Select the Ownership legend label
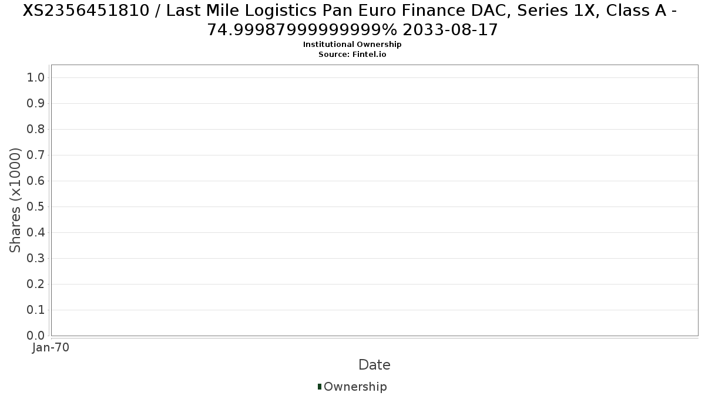Image resolution: width=705 pixels, height=396 pixels. coord(355,387)
